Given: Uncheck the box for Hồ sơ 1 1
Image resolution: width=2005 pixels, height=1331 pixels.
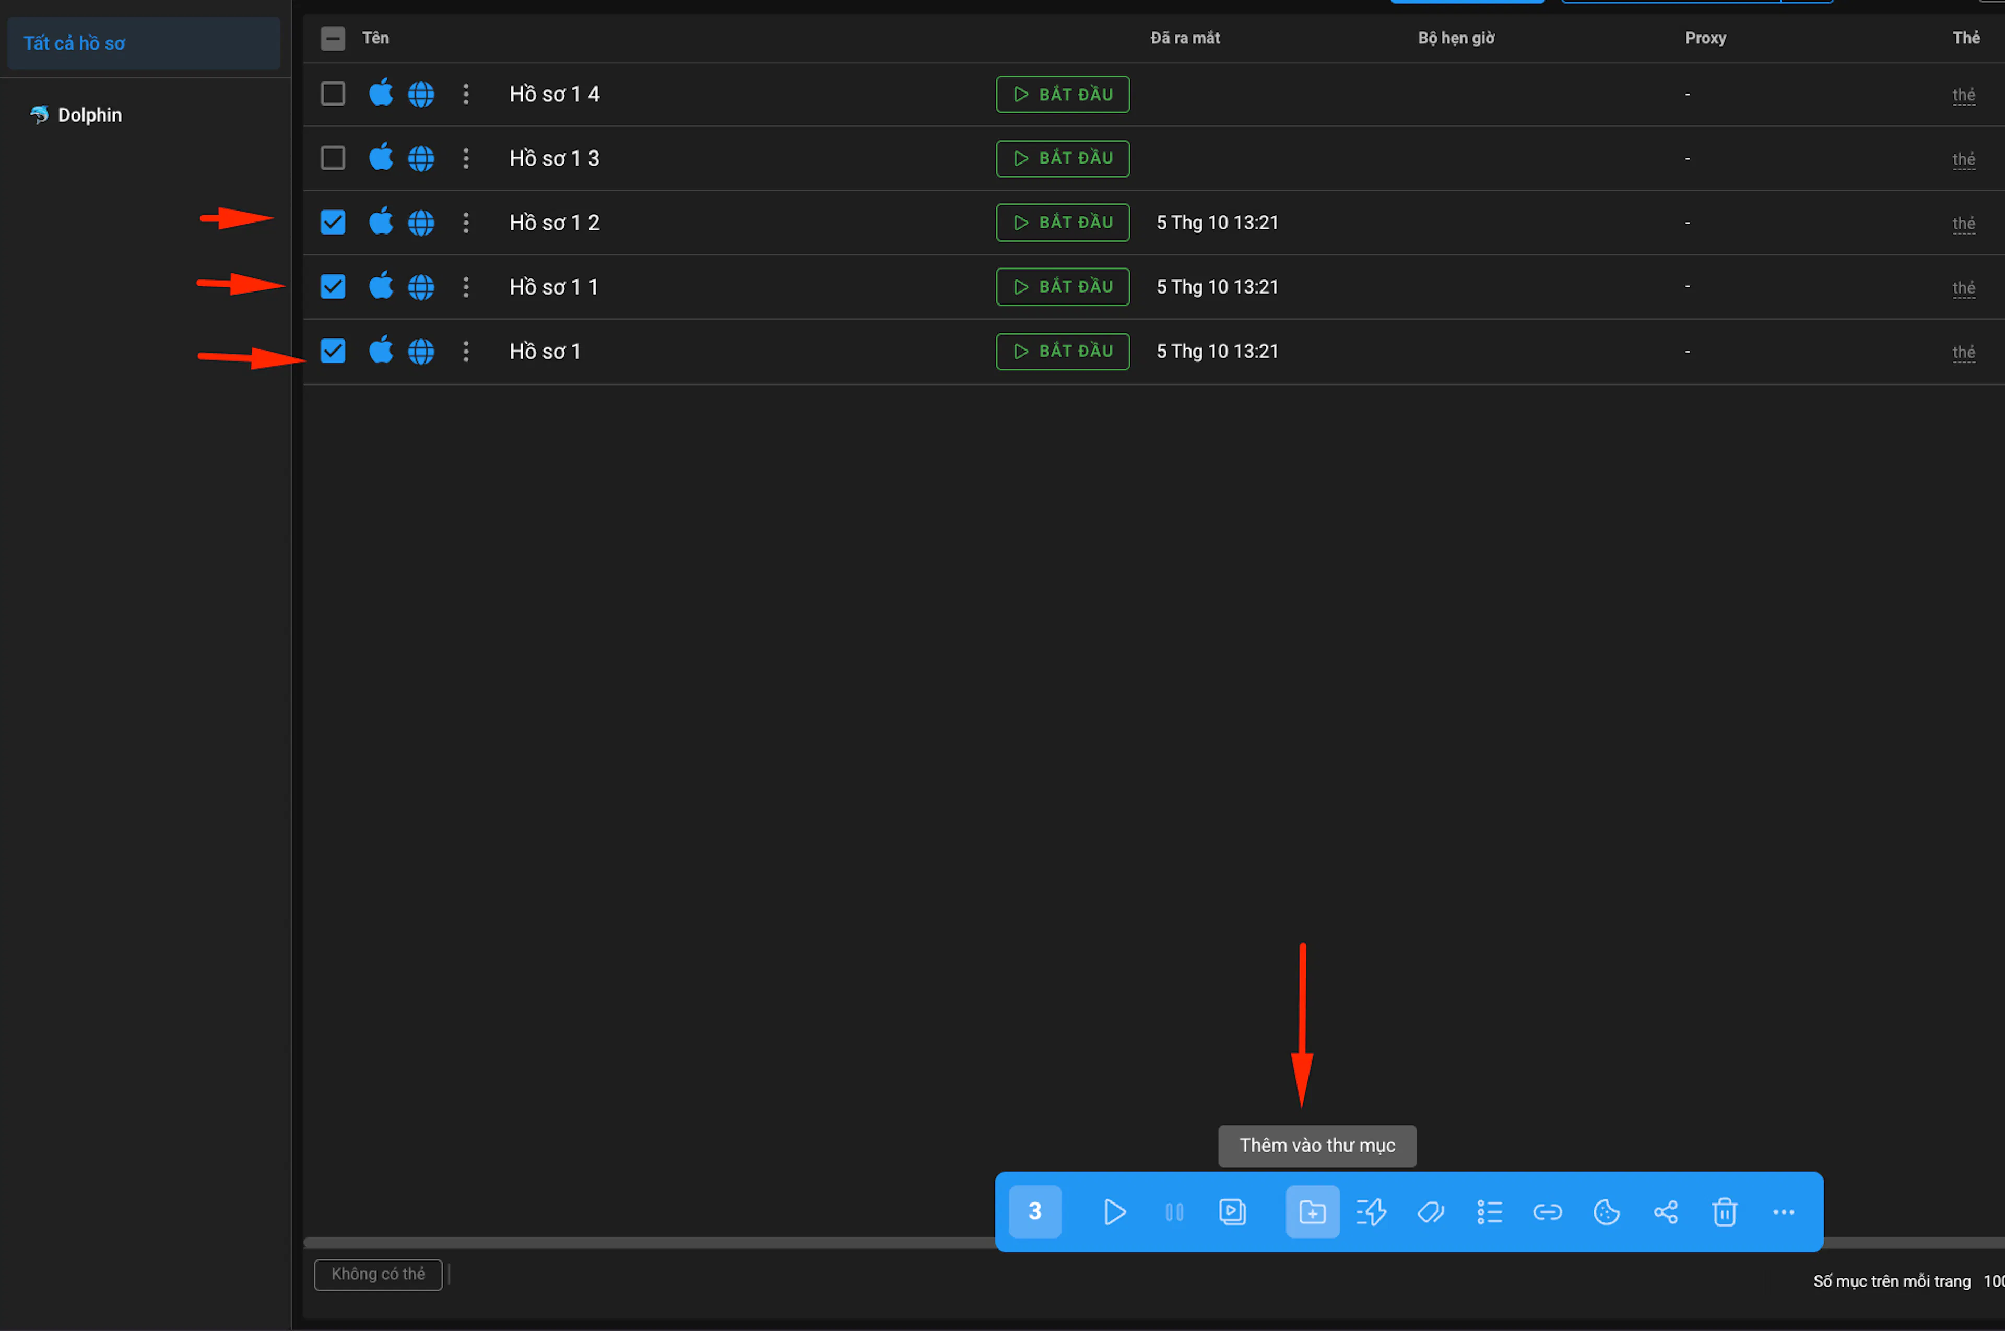Looking at the screenshot, I should (333, 287).
